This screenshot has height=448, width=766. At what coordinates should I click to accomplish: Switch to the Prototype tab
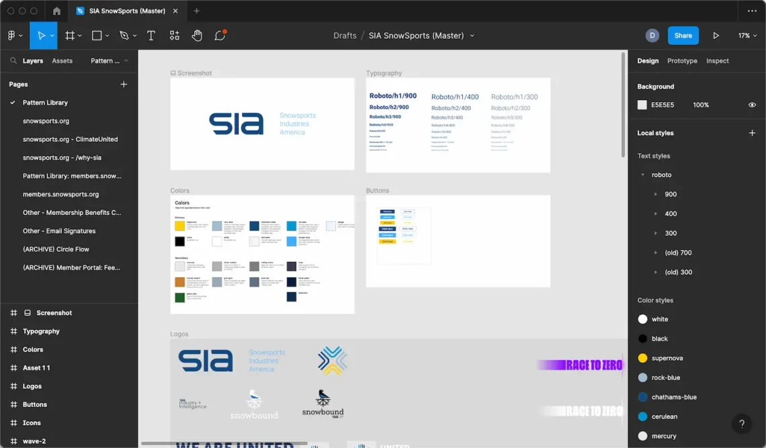[682, 60]
